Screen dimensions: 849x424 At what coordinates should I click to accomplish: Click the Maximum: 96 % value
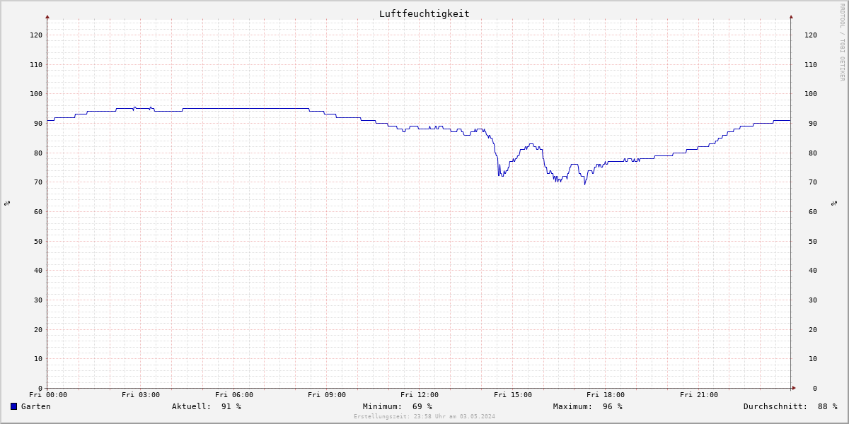coord(588,406)
